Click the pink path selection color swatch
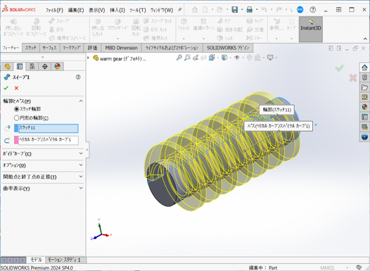 (16, 140)
